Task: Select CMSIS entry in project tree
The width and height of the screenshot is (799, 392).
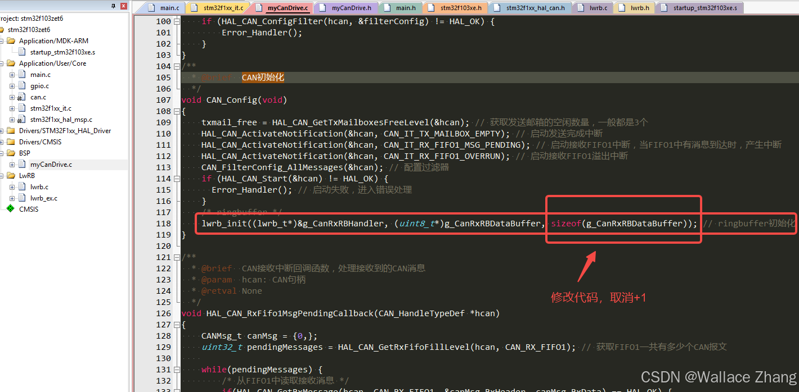Action: [x=29, y=209]
